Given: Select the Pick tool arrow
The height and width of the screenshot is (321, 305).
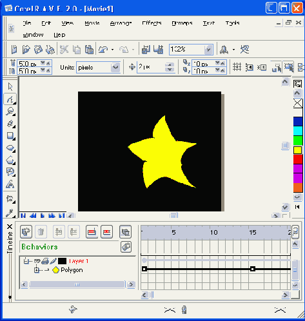Looking at the screenshot, I should click(10, 87).
